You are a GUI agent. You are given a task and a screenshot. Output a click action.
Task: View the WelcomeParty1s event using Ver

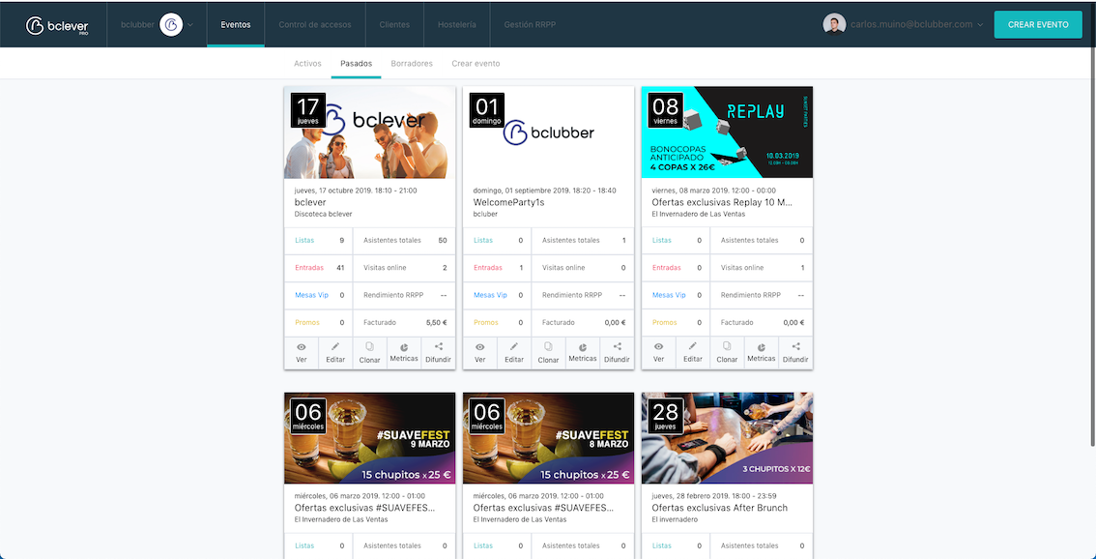point(480,353)
